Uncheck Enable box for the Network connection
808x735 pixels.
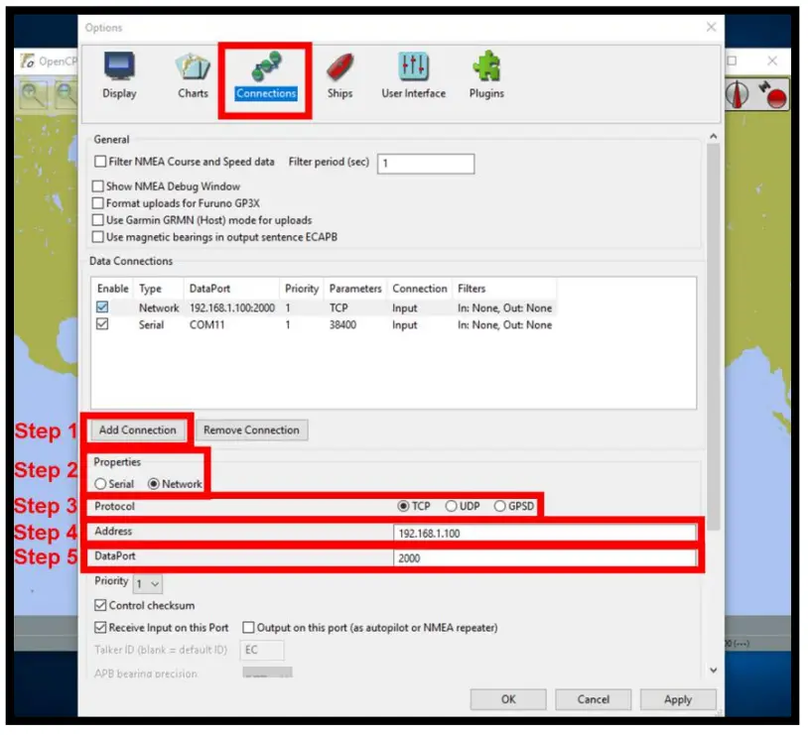[102, 306]
